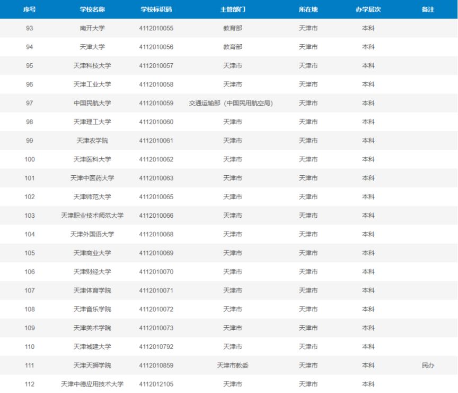
Task: Click the 主管部门 column header
Action: 233,10
